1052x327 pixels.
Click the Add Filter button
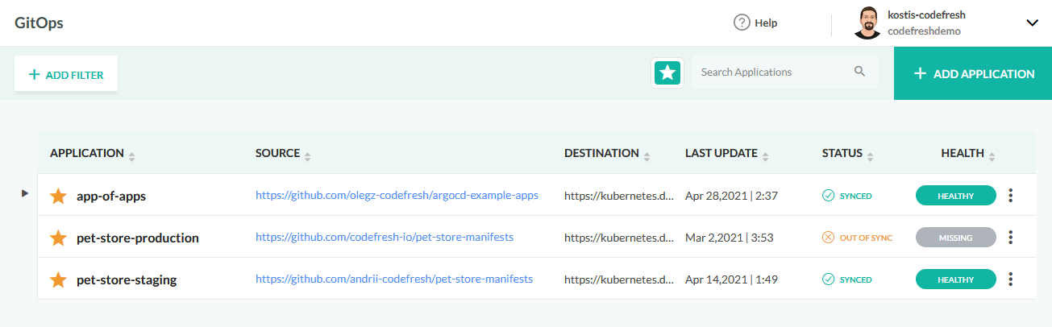(66, 74)
